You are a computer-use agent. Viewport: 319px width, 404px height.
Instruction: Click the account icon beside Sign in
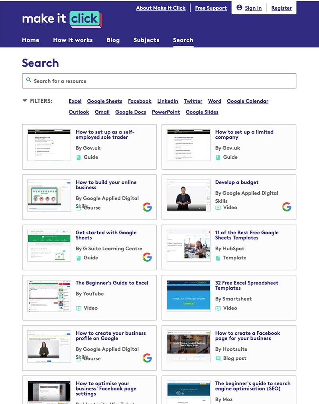click(x=239, y=8)
